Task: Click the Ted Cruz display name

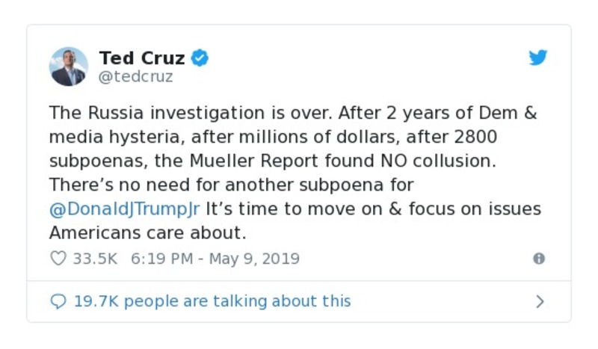Action: point(141,58)
